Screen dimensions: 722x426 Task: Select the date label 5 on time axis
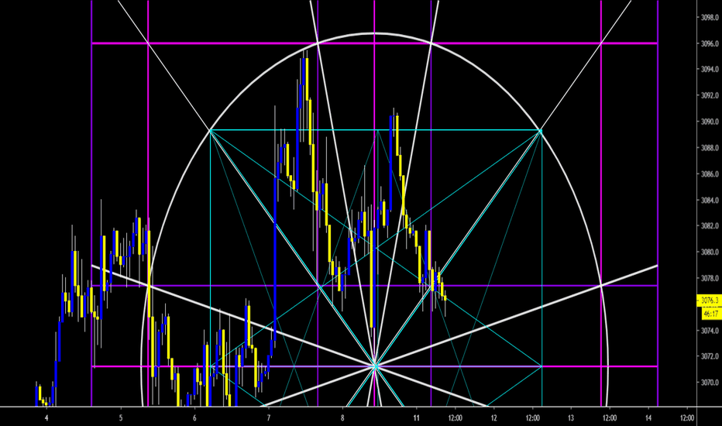click(x=121, y=418)
